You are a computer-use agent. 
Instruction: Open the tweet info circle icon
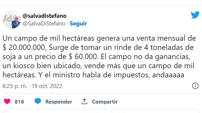click(x=195, y=86)
